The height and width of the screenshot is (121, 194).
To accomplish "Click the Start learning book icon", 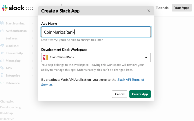I will (2, 23).
